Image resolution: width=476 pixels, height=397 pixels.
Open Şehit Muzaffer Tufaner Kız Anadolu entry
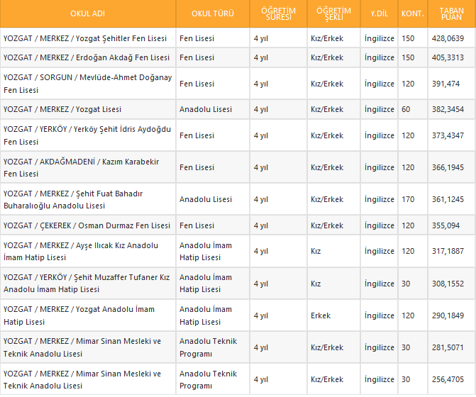[87, 283]
